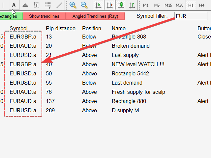Viewport: 211px width, 158px height.
Task: Zoom out of the chart
Action: (84, 5)
